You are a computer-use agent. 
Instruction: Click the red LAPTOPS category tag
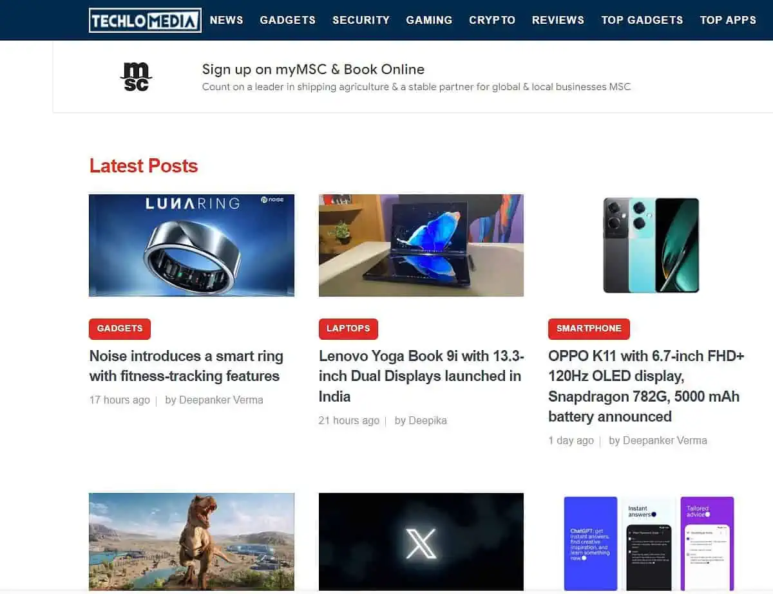pyautogui.click(x=348, y=329)
